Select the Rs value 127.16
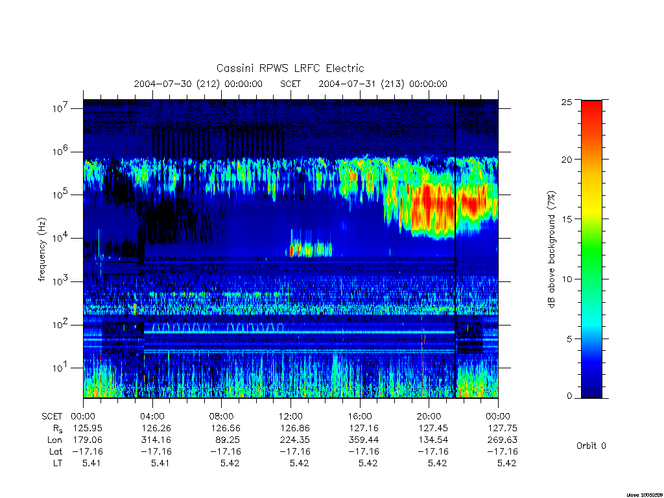Image resolution: width=664 pixels, height=498 pixels. pyautogui.click(x=364, y=428)
